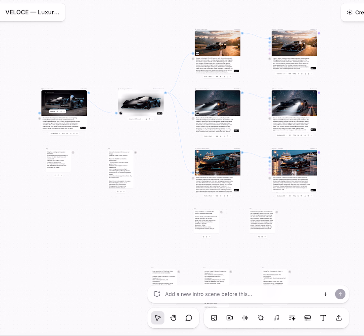Activate the comment bubble tool
The image size is (364, 336).
(189, 318)
